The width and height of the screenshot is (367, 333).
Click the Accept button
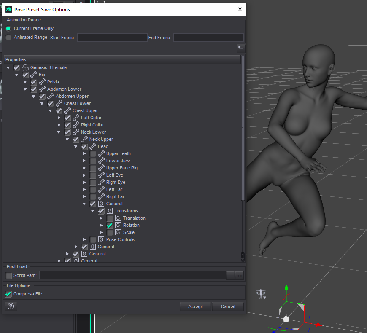point(195,306)
